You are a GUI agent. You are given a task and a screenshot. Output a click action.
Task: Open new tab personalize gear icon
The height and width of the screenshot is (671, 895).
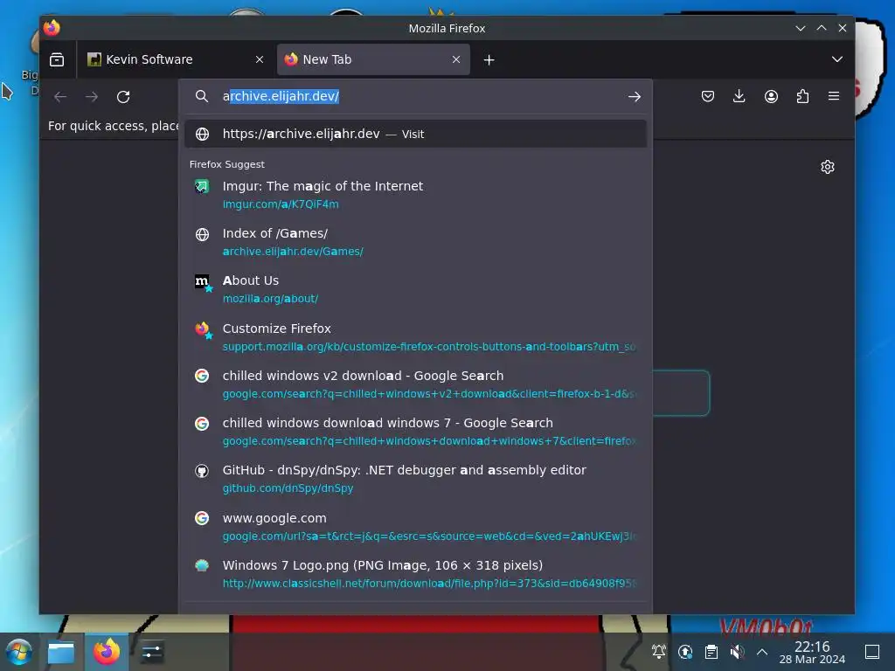pos(828,167)
